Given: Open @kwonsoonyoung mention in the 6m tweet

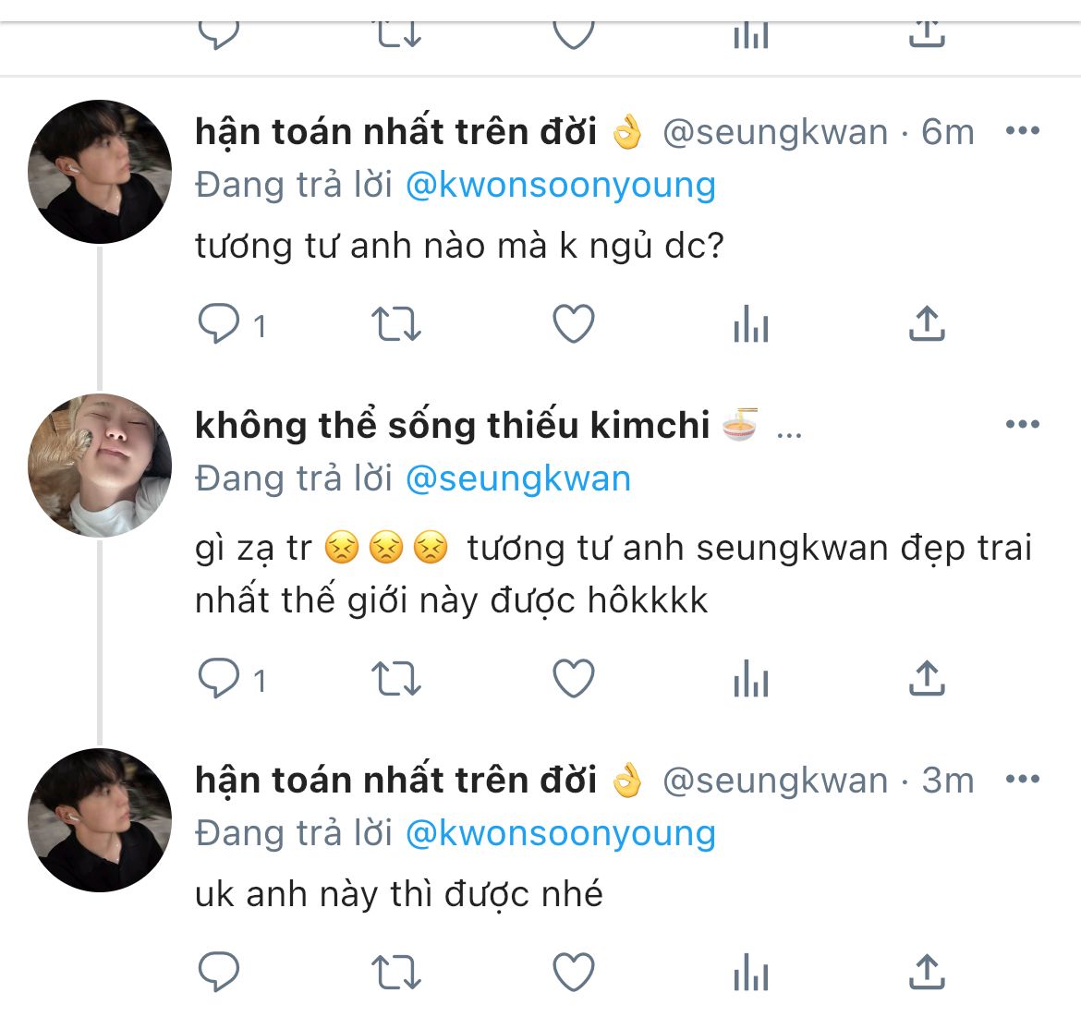Looking at the screenshot, I should 561,185.
